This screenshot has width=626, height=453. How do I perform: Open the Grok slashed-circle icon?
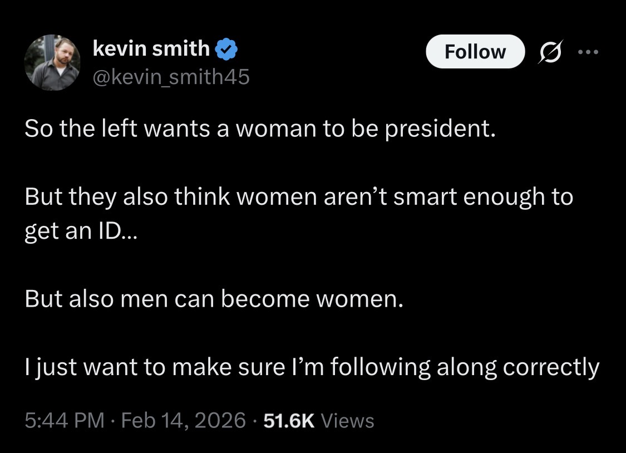pos(549,51)
